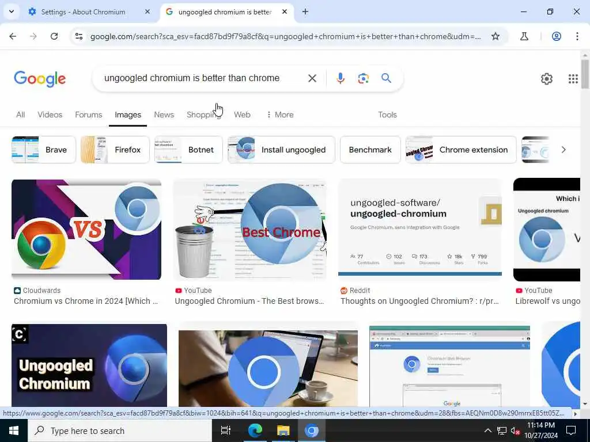
Task: Open Chrome Labs flask icon
Action: (524, 36)
